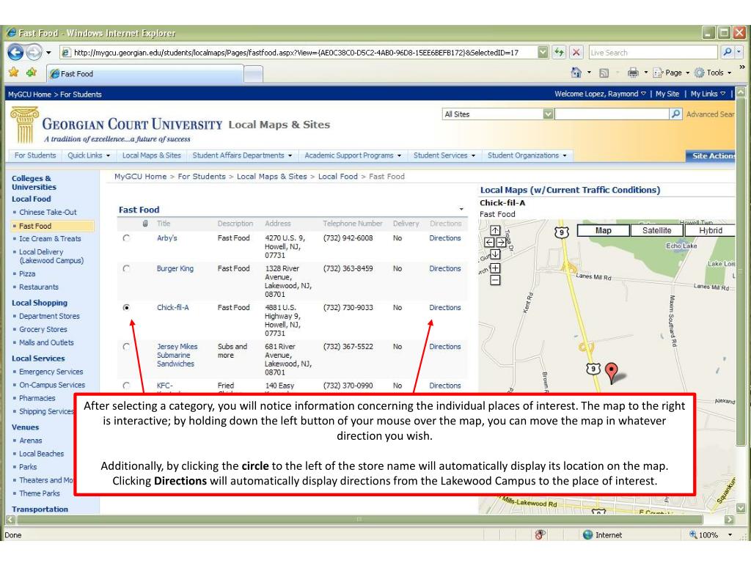The width and height of the screenshot is (751, 563).
Task: Open the All Sites scope dropdown
Action: click(549, 114)
